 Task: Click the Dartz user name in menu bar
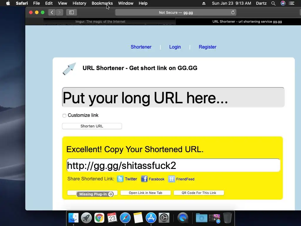261,3
